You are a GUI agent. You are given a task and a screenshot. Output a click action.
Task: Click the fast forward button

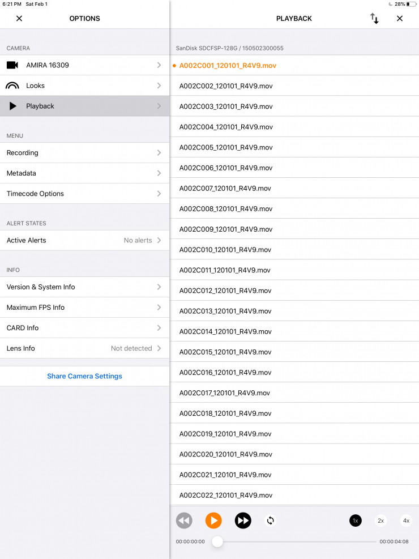[243, 520]
